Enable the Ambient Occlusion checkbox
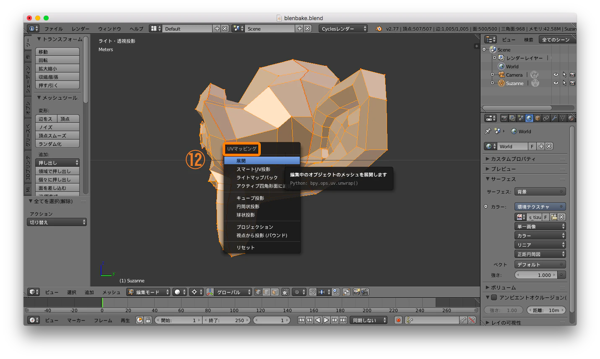600x359 pixels. (x=494, y=297)
